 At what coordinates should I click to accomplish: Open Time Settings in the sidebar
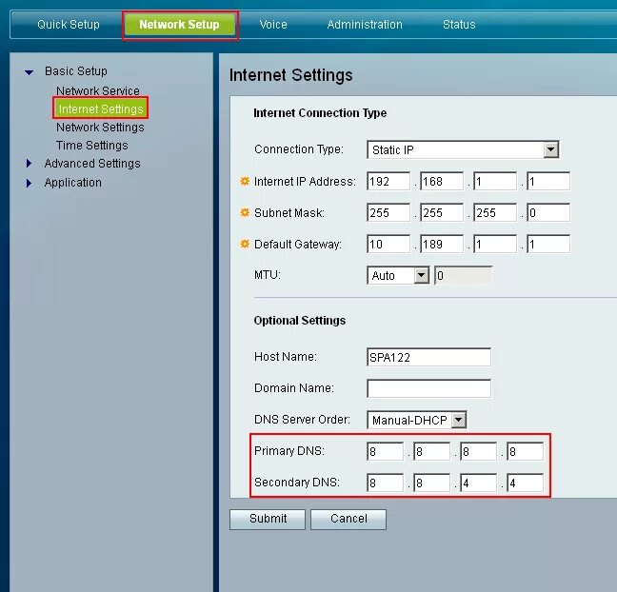91,146
